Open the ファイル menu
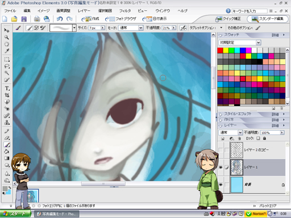 10,11
